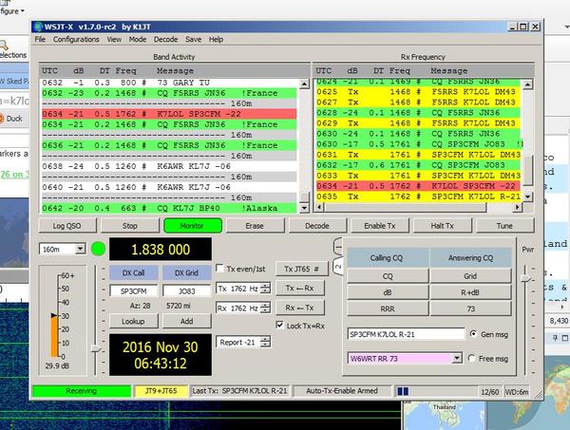The width and height of the screenshot is (570, 430).
Task: Open the Save menu
Action: 193,39
